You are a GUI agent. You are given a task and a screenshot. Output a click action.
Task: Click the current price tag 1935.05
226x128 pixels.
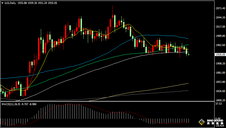tap(220, 54)
